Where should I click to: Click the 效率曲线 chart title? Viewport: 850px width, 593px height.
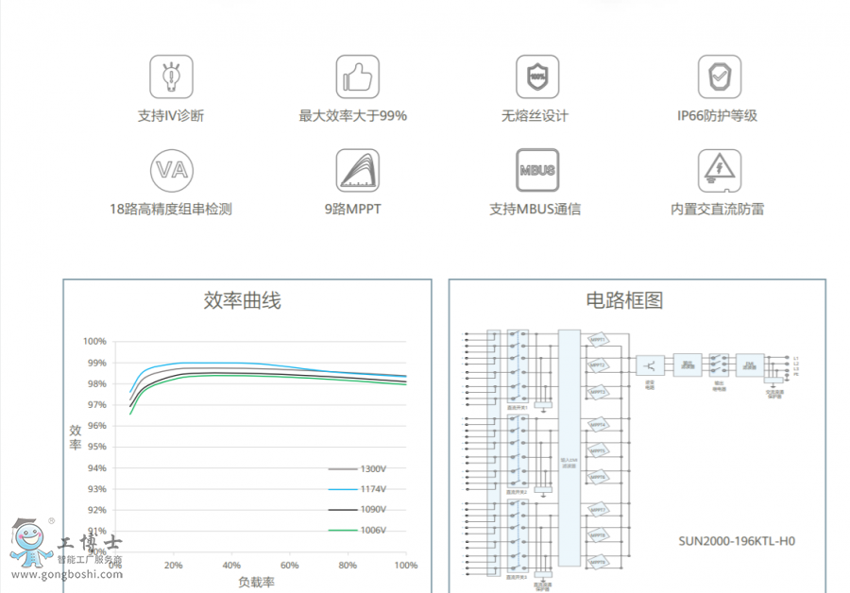(x=243, y=301)
